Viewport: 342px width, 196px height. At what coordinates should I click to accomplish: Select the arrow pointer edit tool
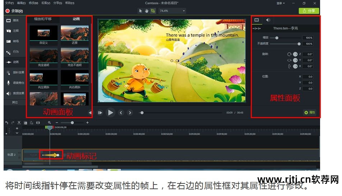point(140,11)
